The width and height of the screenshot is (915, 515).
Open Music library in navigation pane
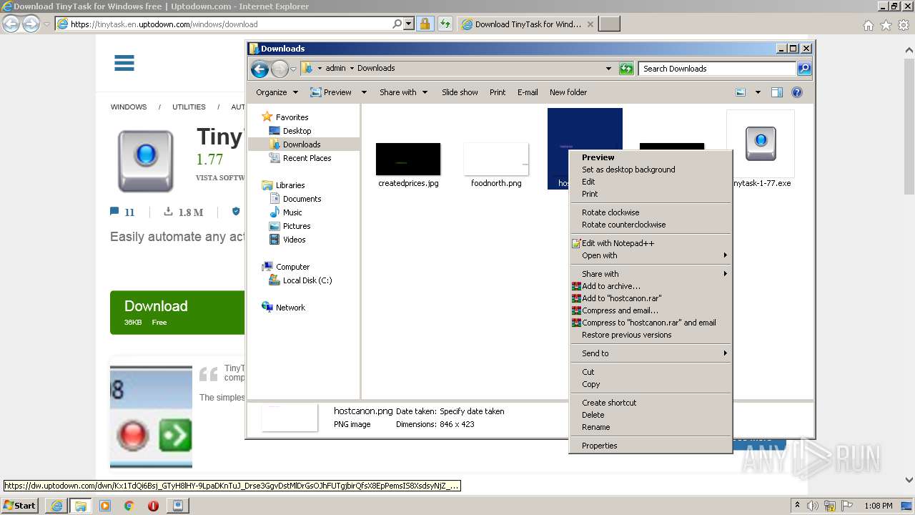click(x=286, y=212)
